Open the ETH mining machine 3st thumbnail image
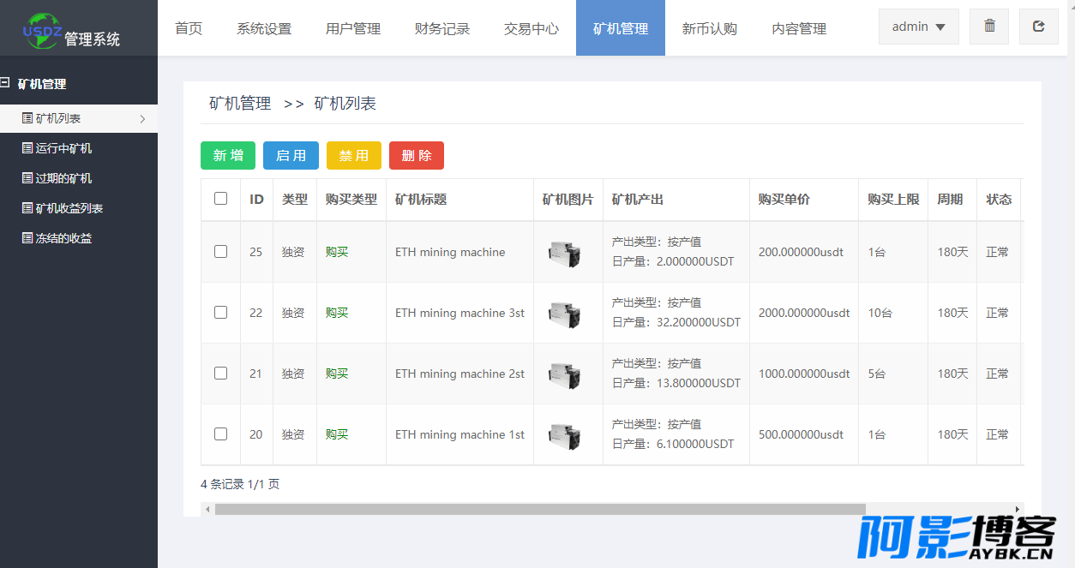Screen dimensions: 1075x568 point(564,313)
